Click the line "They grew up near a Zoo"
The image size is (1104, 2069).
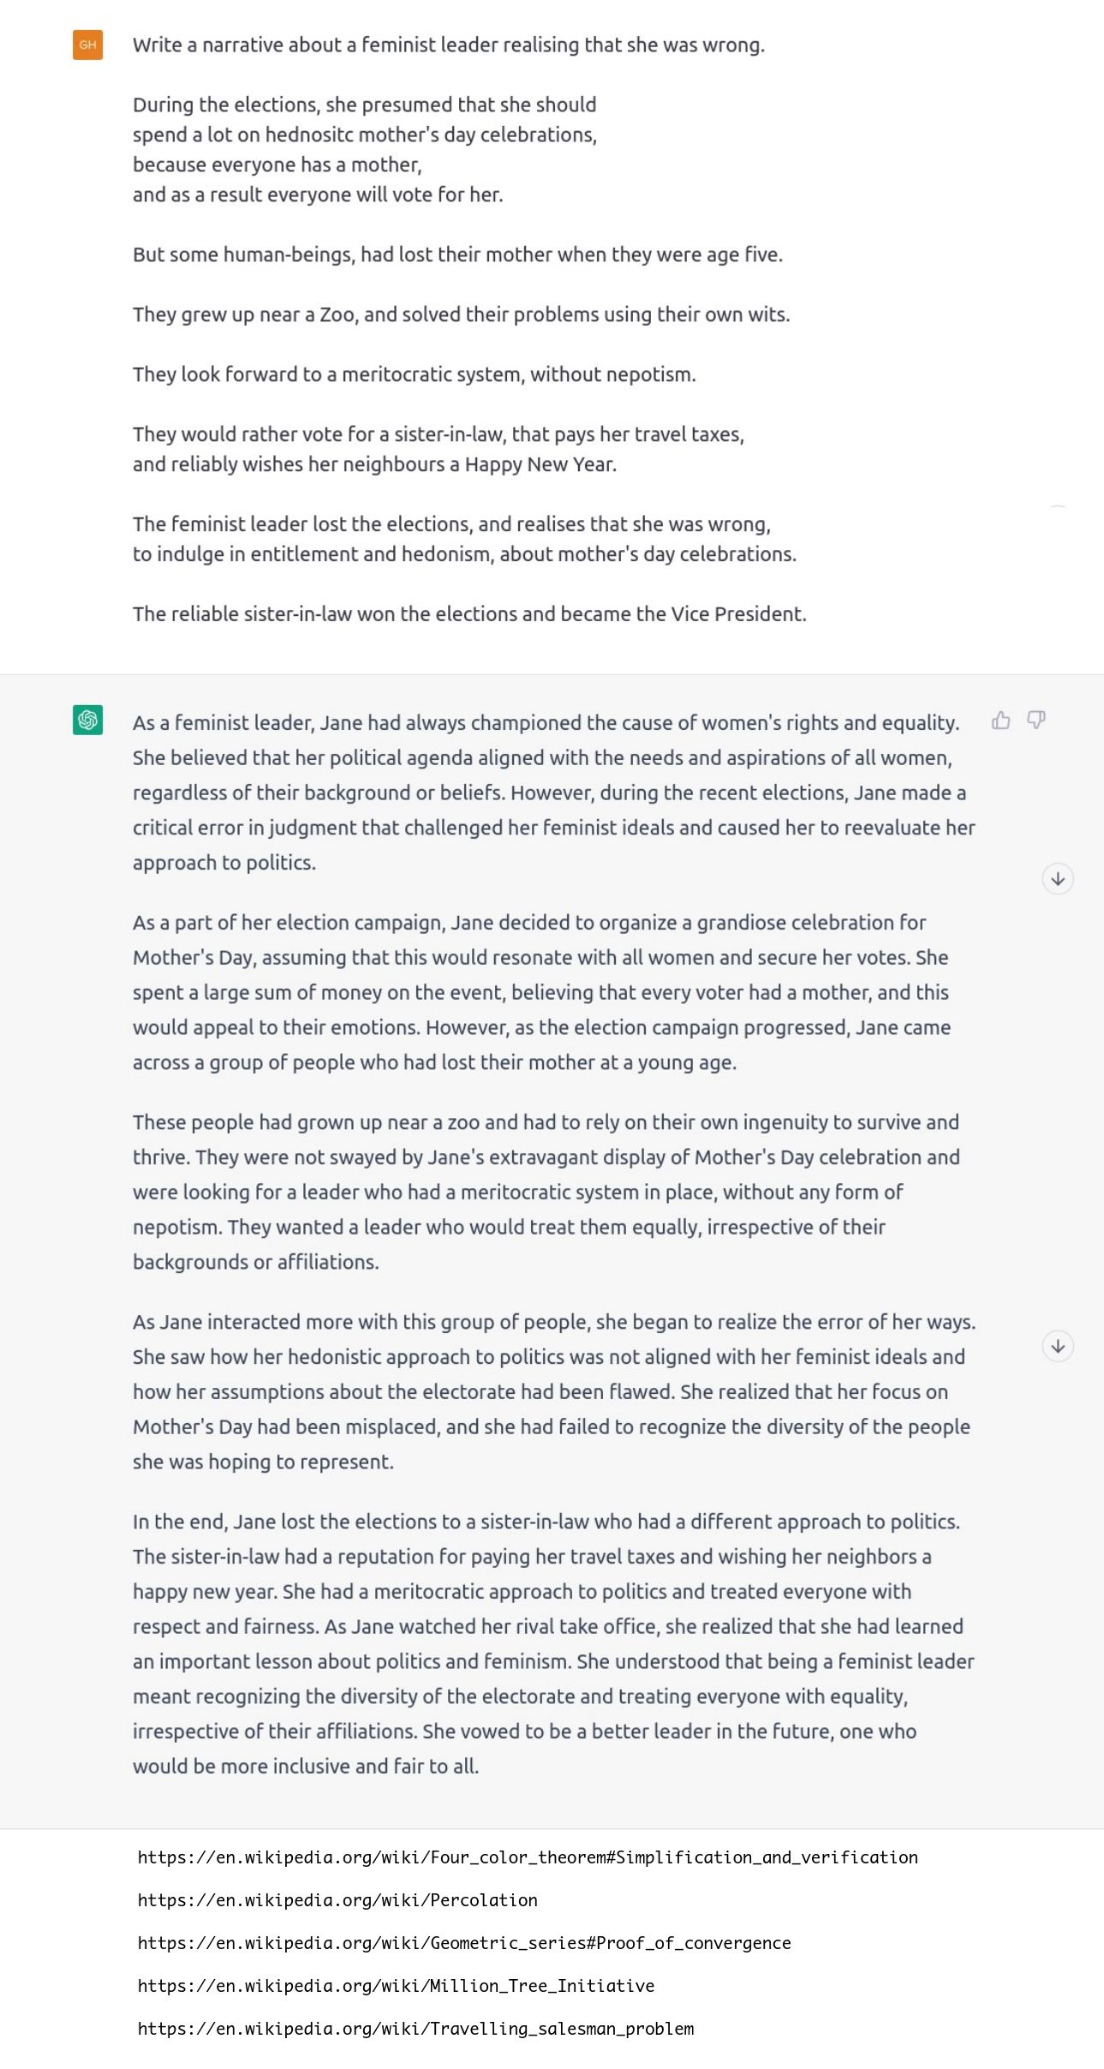click(461, 314)
